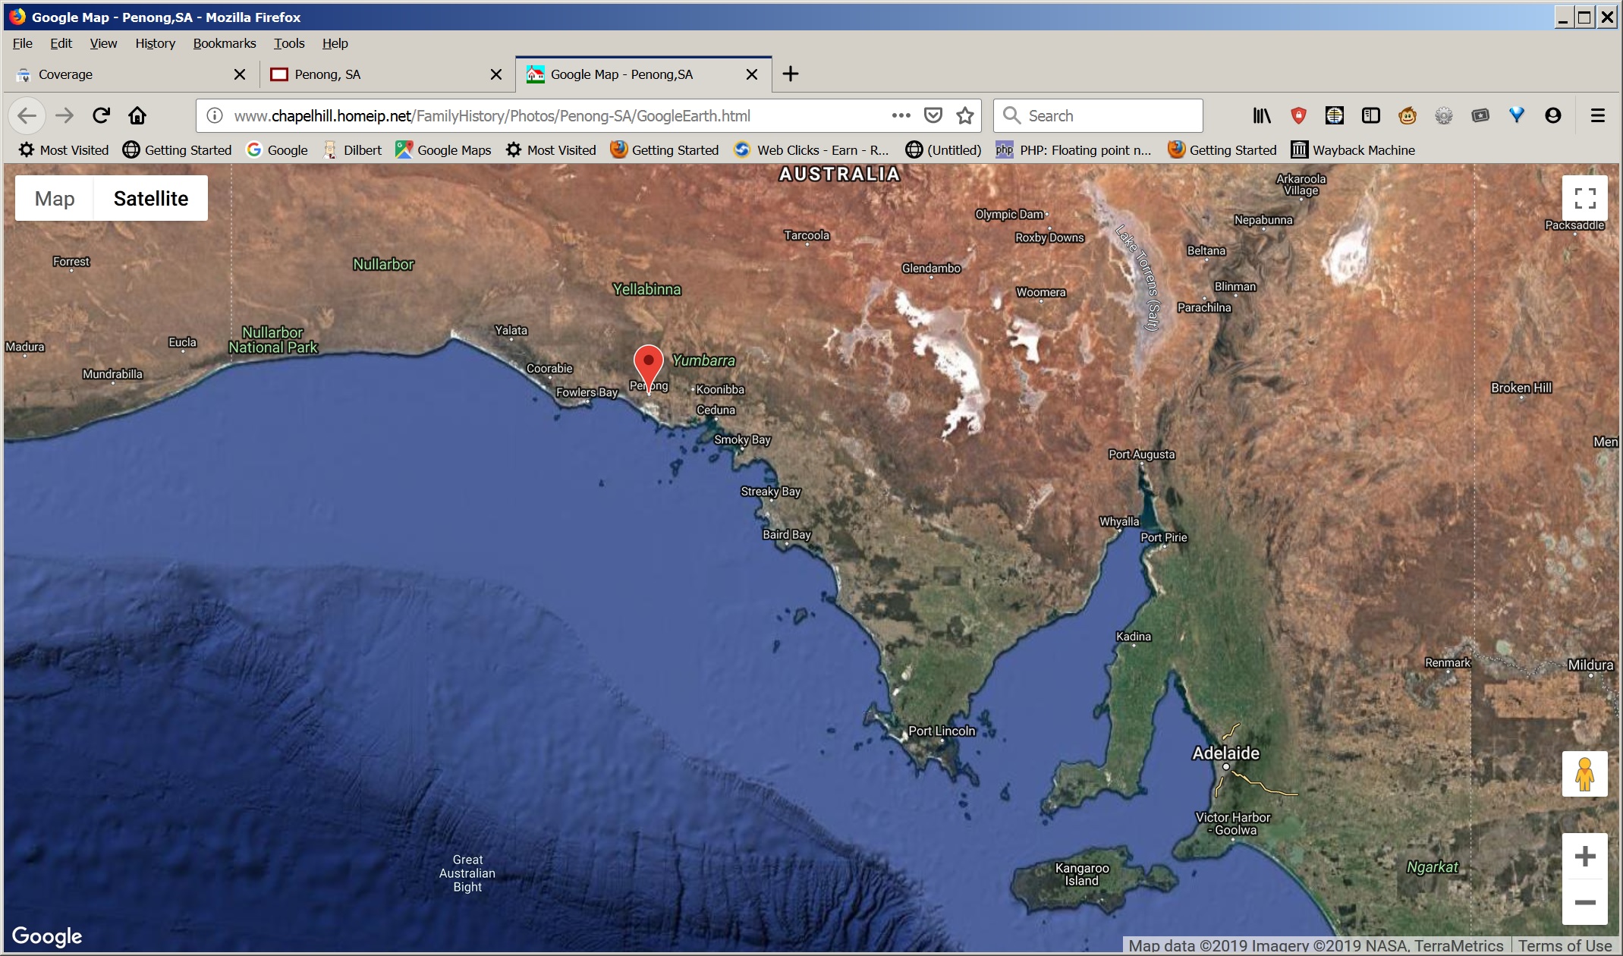Open a new tab with plus button
The image size is (1623, 956).
coord(791,74)
